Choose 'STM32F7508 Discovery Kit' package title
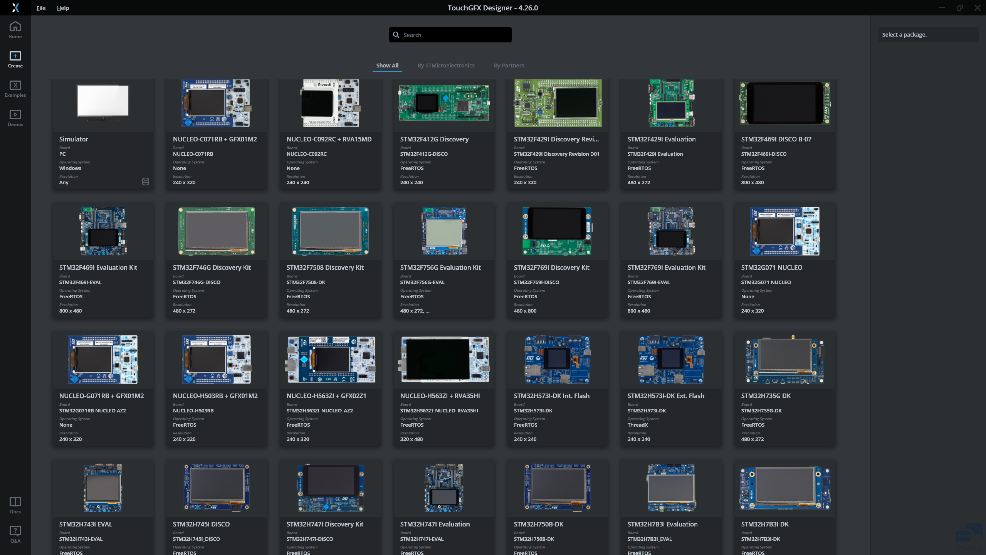986x555 pixels. click(325, 267)
